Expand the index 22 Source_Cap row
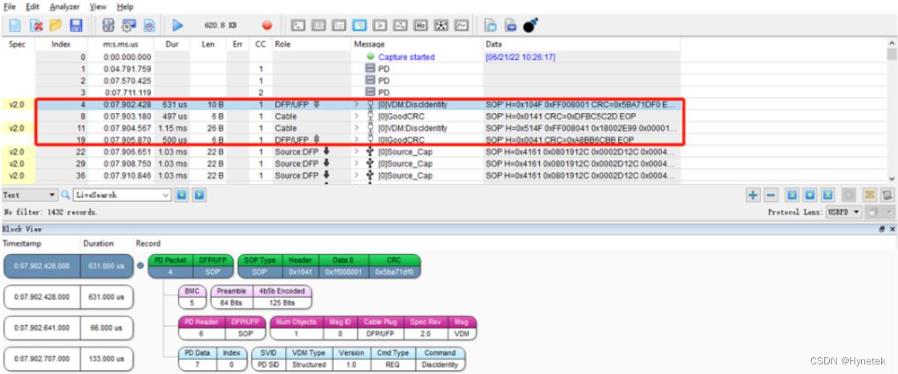898x374 pixels. [357, 151]
